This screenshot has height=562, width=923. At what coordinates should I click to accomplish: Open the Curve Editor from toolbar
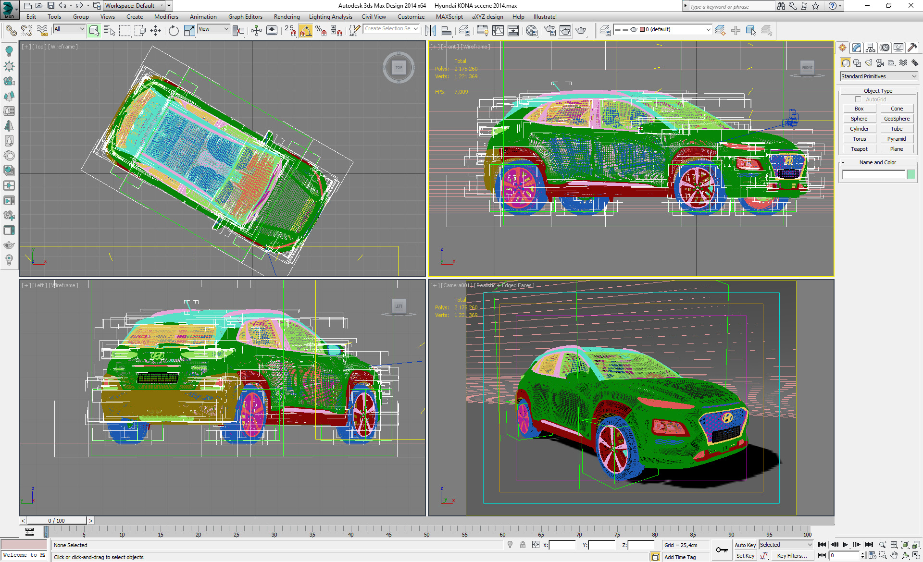[x=498, y=31]
